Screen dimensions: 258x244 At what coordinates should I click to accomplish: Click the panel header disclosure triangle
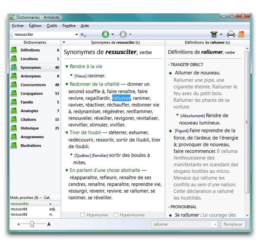[x=64, y=43]
